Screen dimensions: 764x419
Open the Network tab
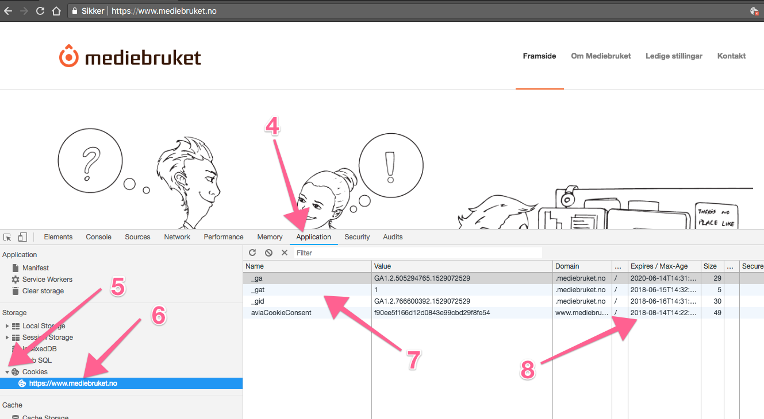tap(177, 237)
